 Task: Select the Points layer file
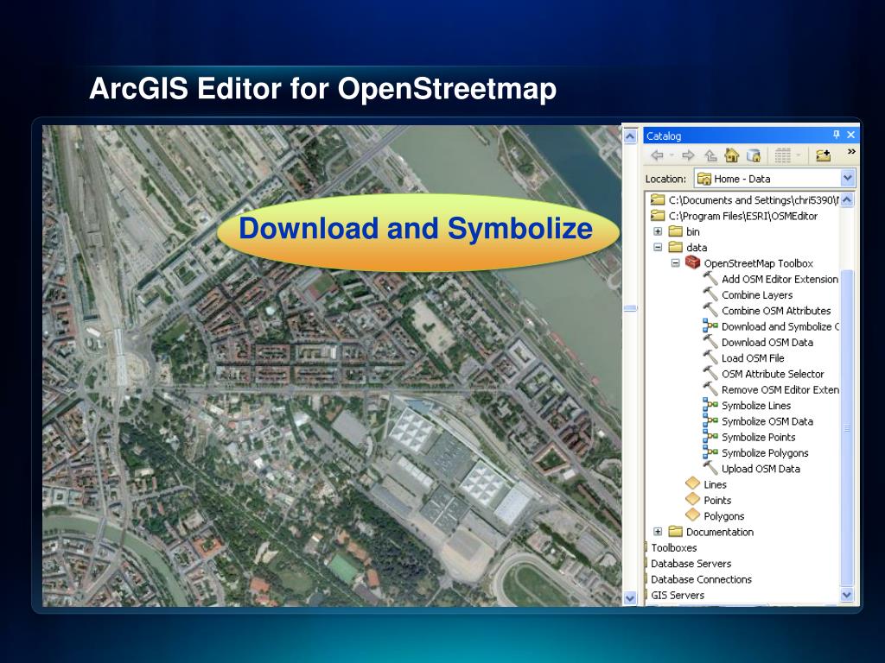tap(716, 500)
